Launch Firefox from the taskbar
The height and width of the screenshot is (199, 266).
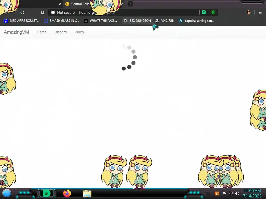coord(67,193)
